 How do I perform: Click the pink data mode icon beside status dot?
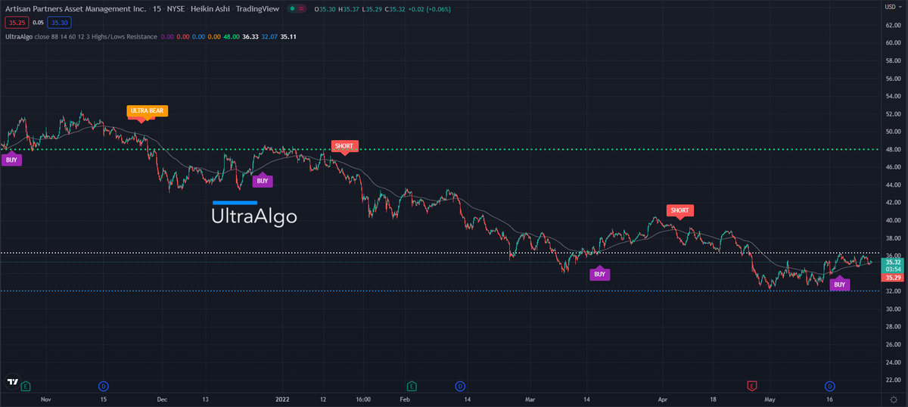pyautogui.click(x=302, y=9)
